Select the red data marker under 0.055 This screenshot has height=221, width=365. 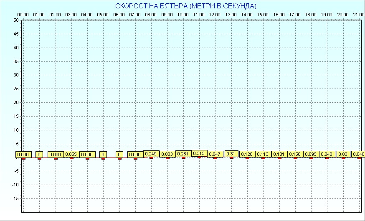[x=71, y=158]
